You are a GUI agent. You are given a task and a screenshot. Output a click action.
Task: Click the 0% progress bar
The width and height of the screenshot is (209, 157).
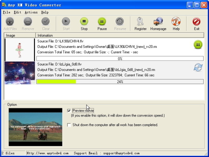point(120,59)
